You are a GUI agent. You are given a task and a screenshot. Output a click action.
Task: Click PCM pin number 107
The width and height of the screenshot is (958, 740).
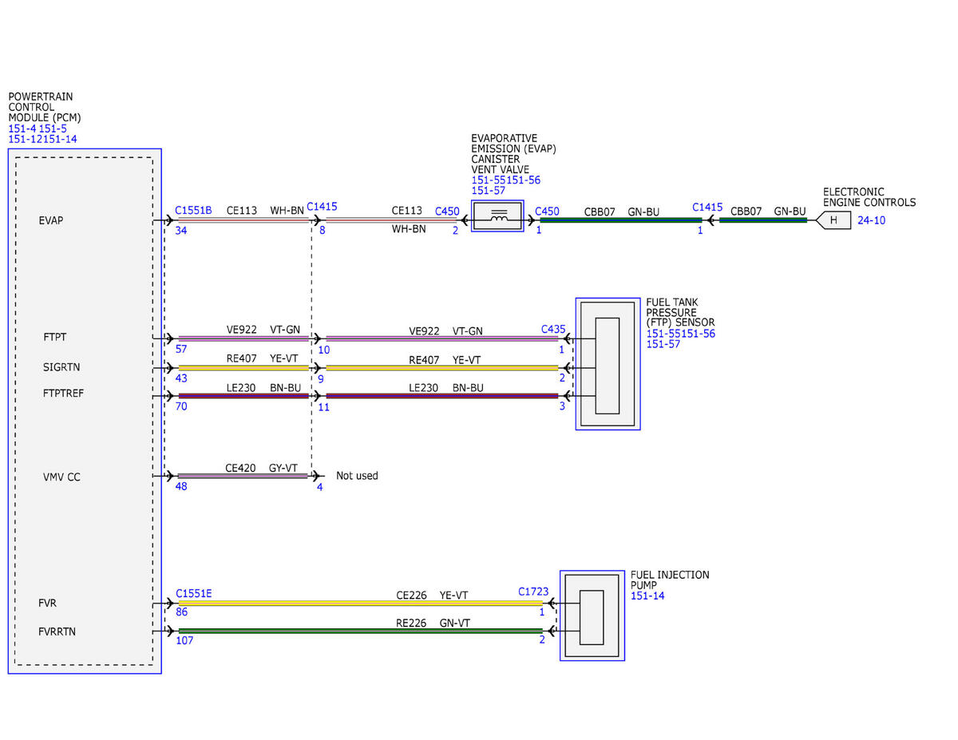184,640
